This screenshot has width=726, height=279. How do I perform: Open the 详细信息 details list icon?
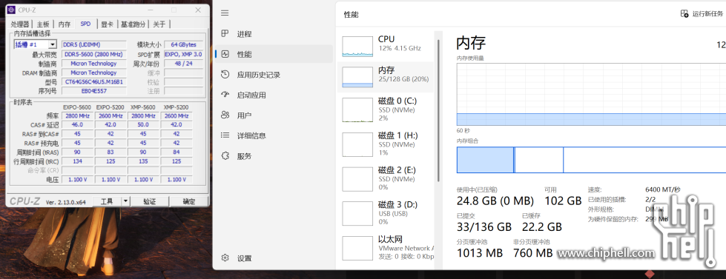pyautogui.click(x=225, y=135)
